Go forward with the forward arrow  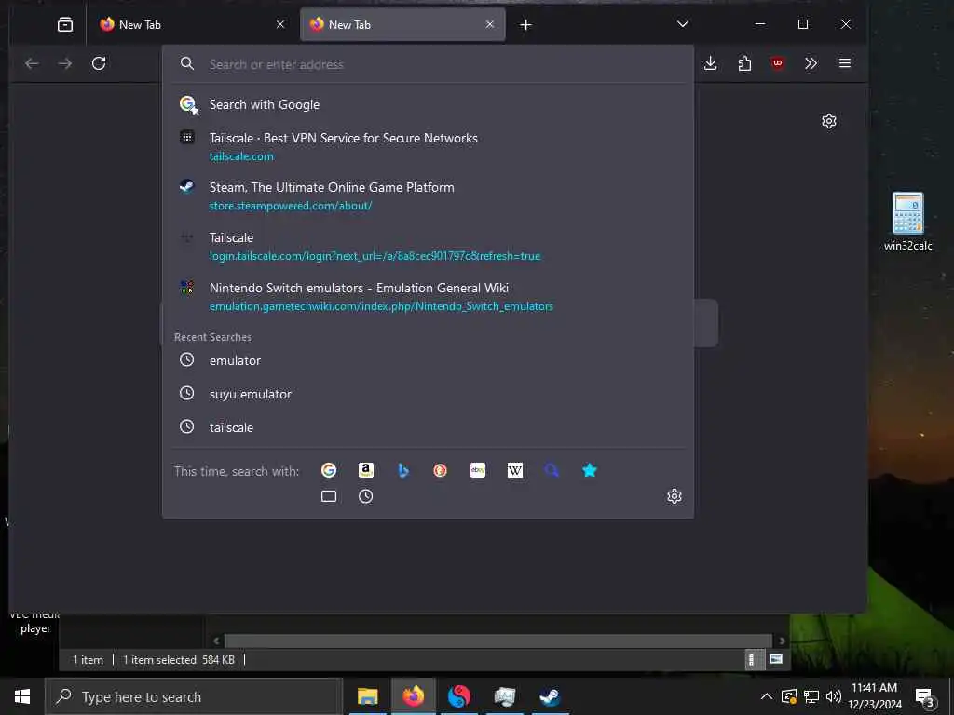65,63
